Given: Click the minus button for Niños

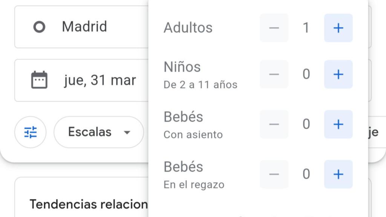Looking at the screenshot, I should pos(274,74).
